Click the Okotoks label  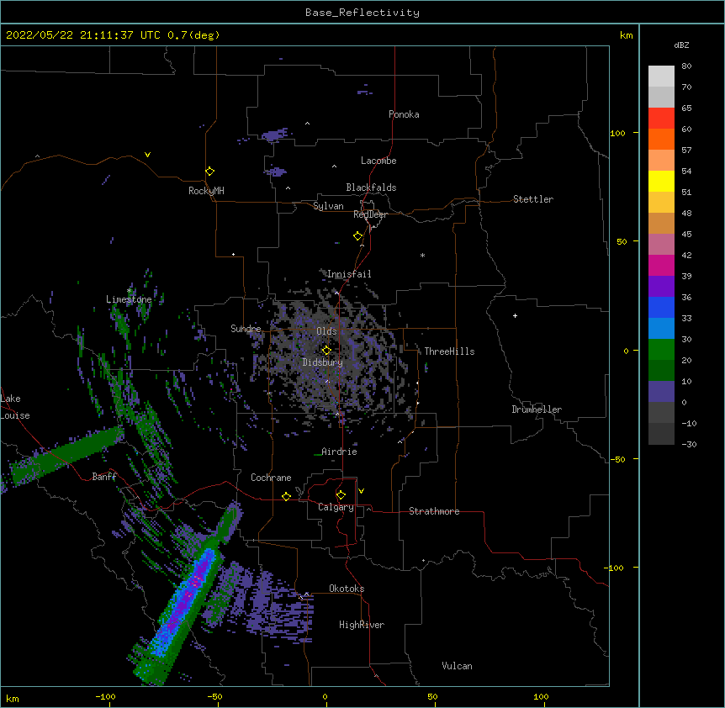pyautogui.click(x=347, y=589)
